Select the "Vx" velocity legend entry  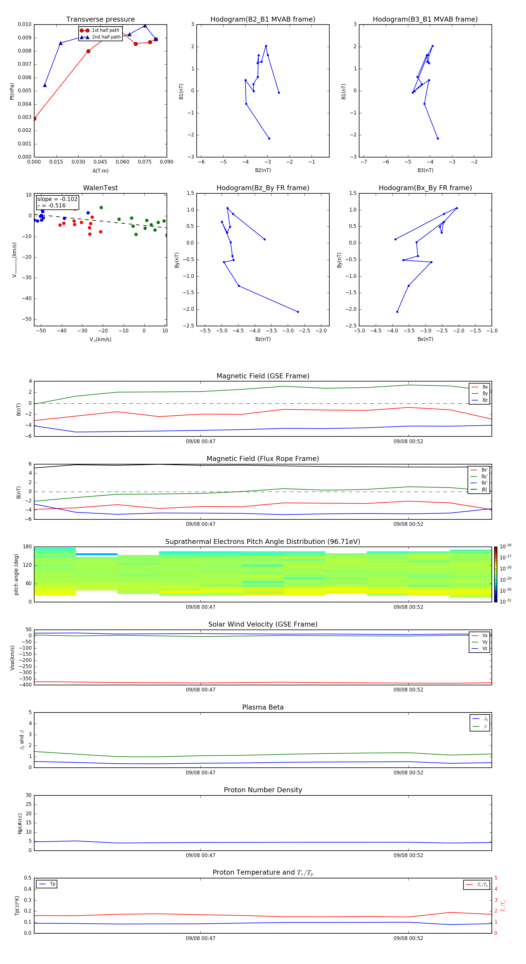click(480, 636)
